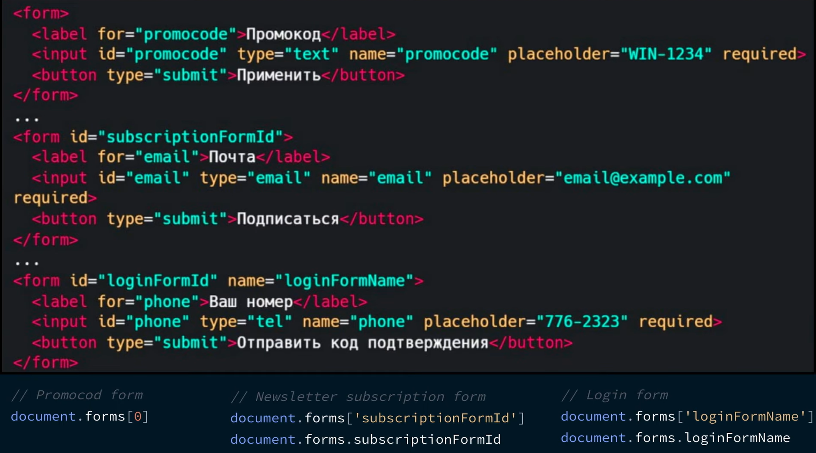Click the Применить button text in code
The height and width of the screenshot is (453, 816).
(279, 75)
